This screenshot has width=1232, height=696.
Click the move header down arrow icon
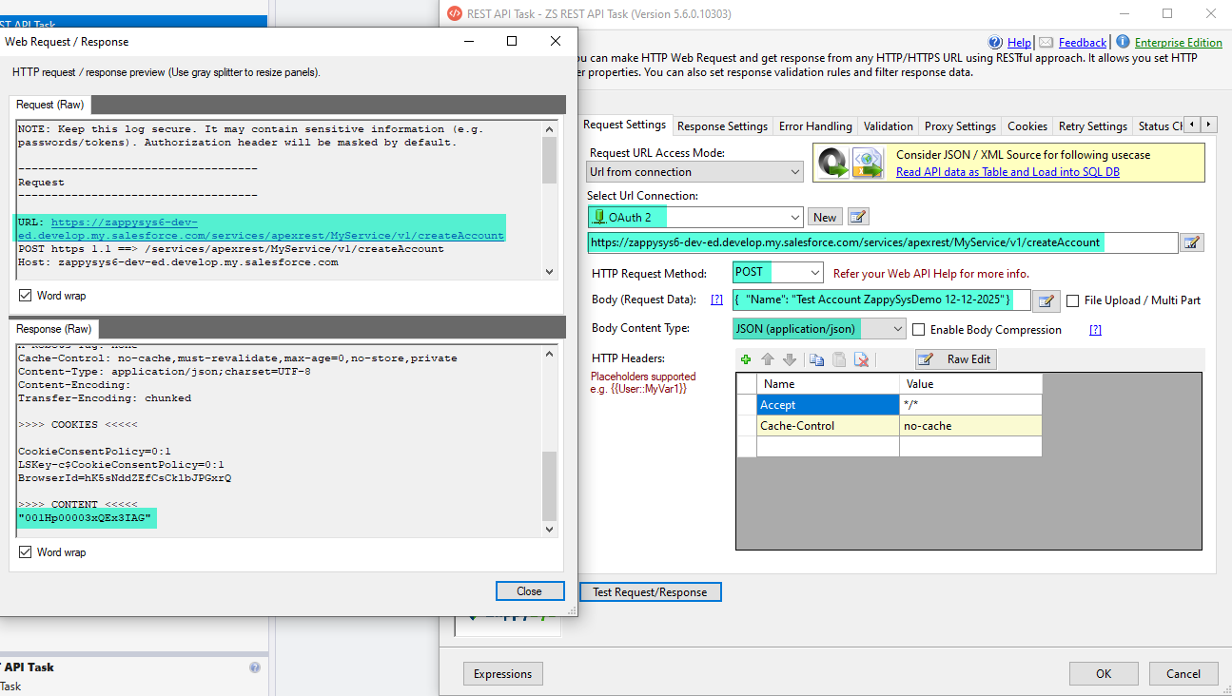pyautogui.click(x=789, y=359)
